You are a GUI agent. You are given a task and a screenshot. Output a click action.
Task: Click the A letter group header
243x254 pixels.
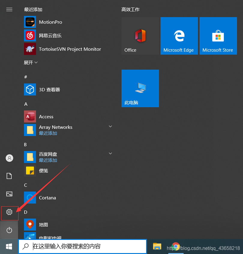26,104
